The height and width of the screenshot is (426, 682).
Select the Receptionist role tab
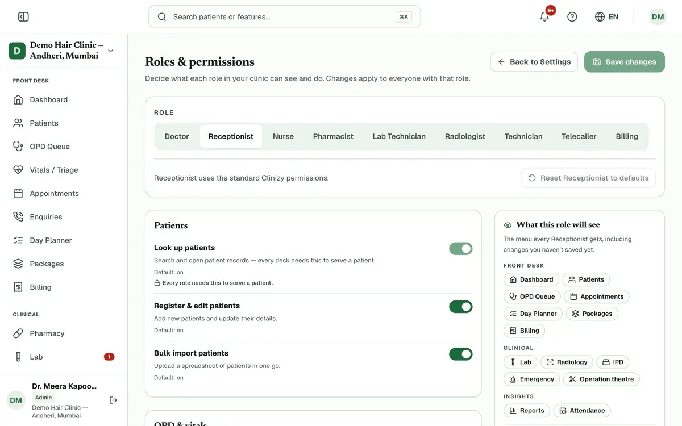coord(231,136)
